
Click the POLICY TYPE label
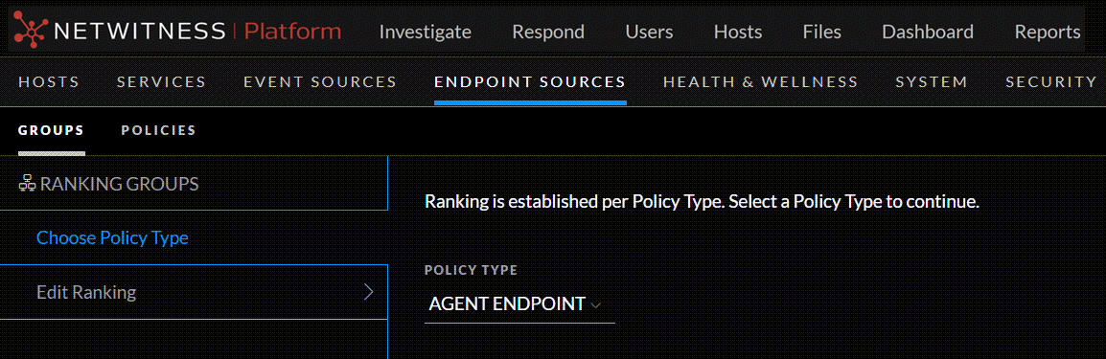(x=471, y=270)
